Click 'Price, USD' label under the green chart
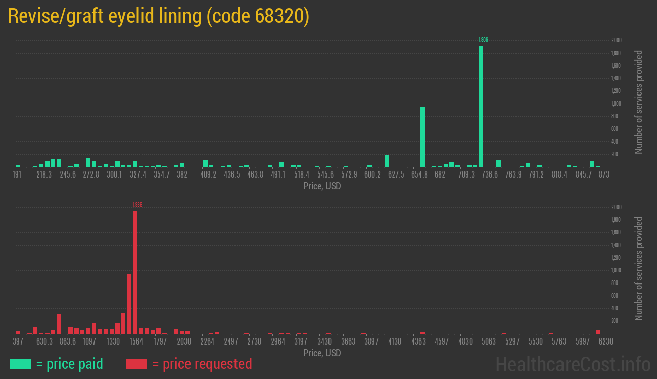 click(321, 186)
